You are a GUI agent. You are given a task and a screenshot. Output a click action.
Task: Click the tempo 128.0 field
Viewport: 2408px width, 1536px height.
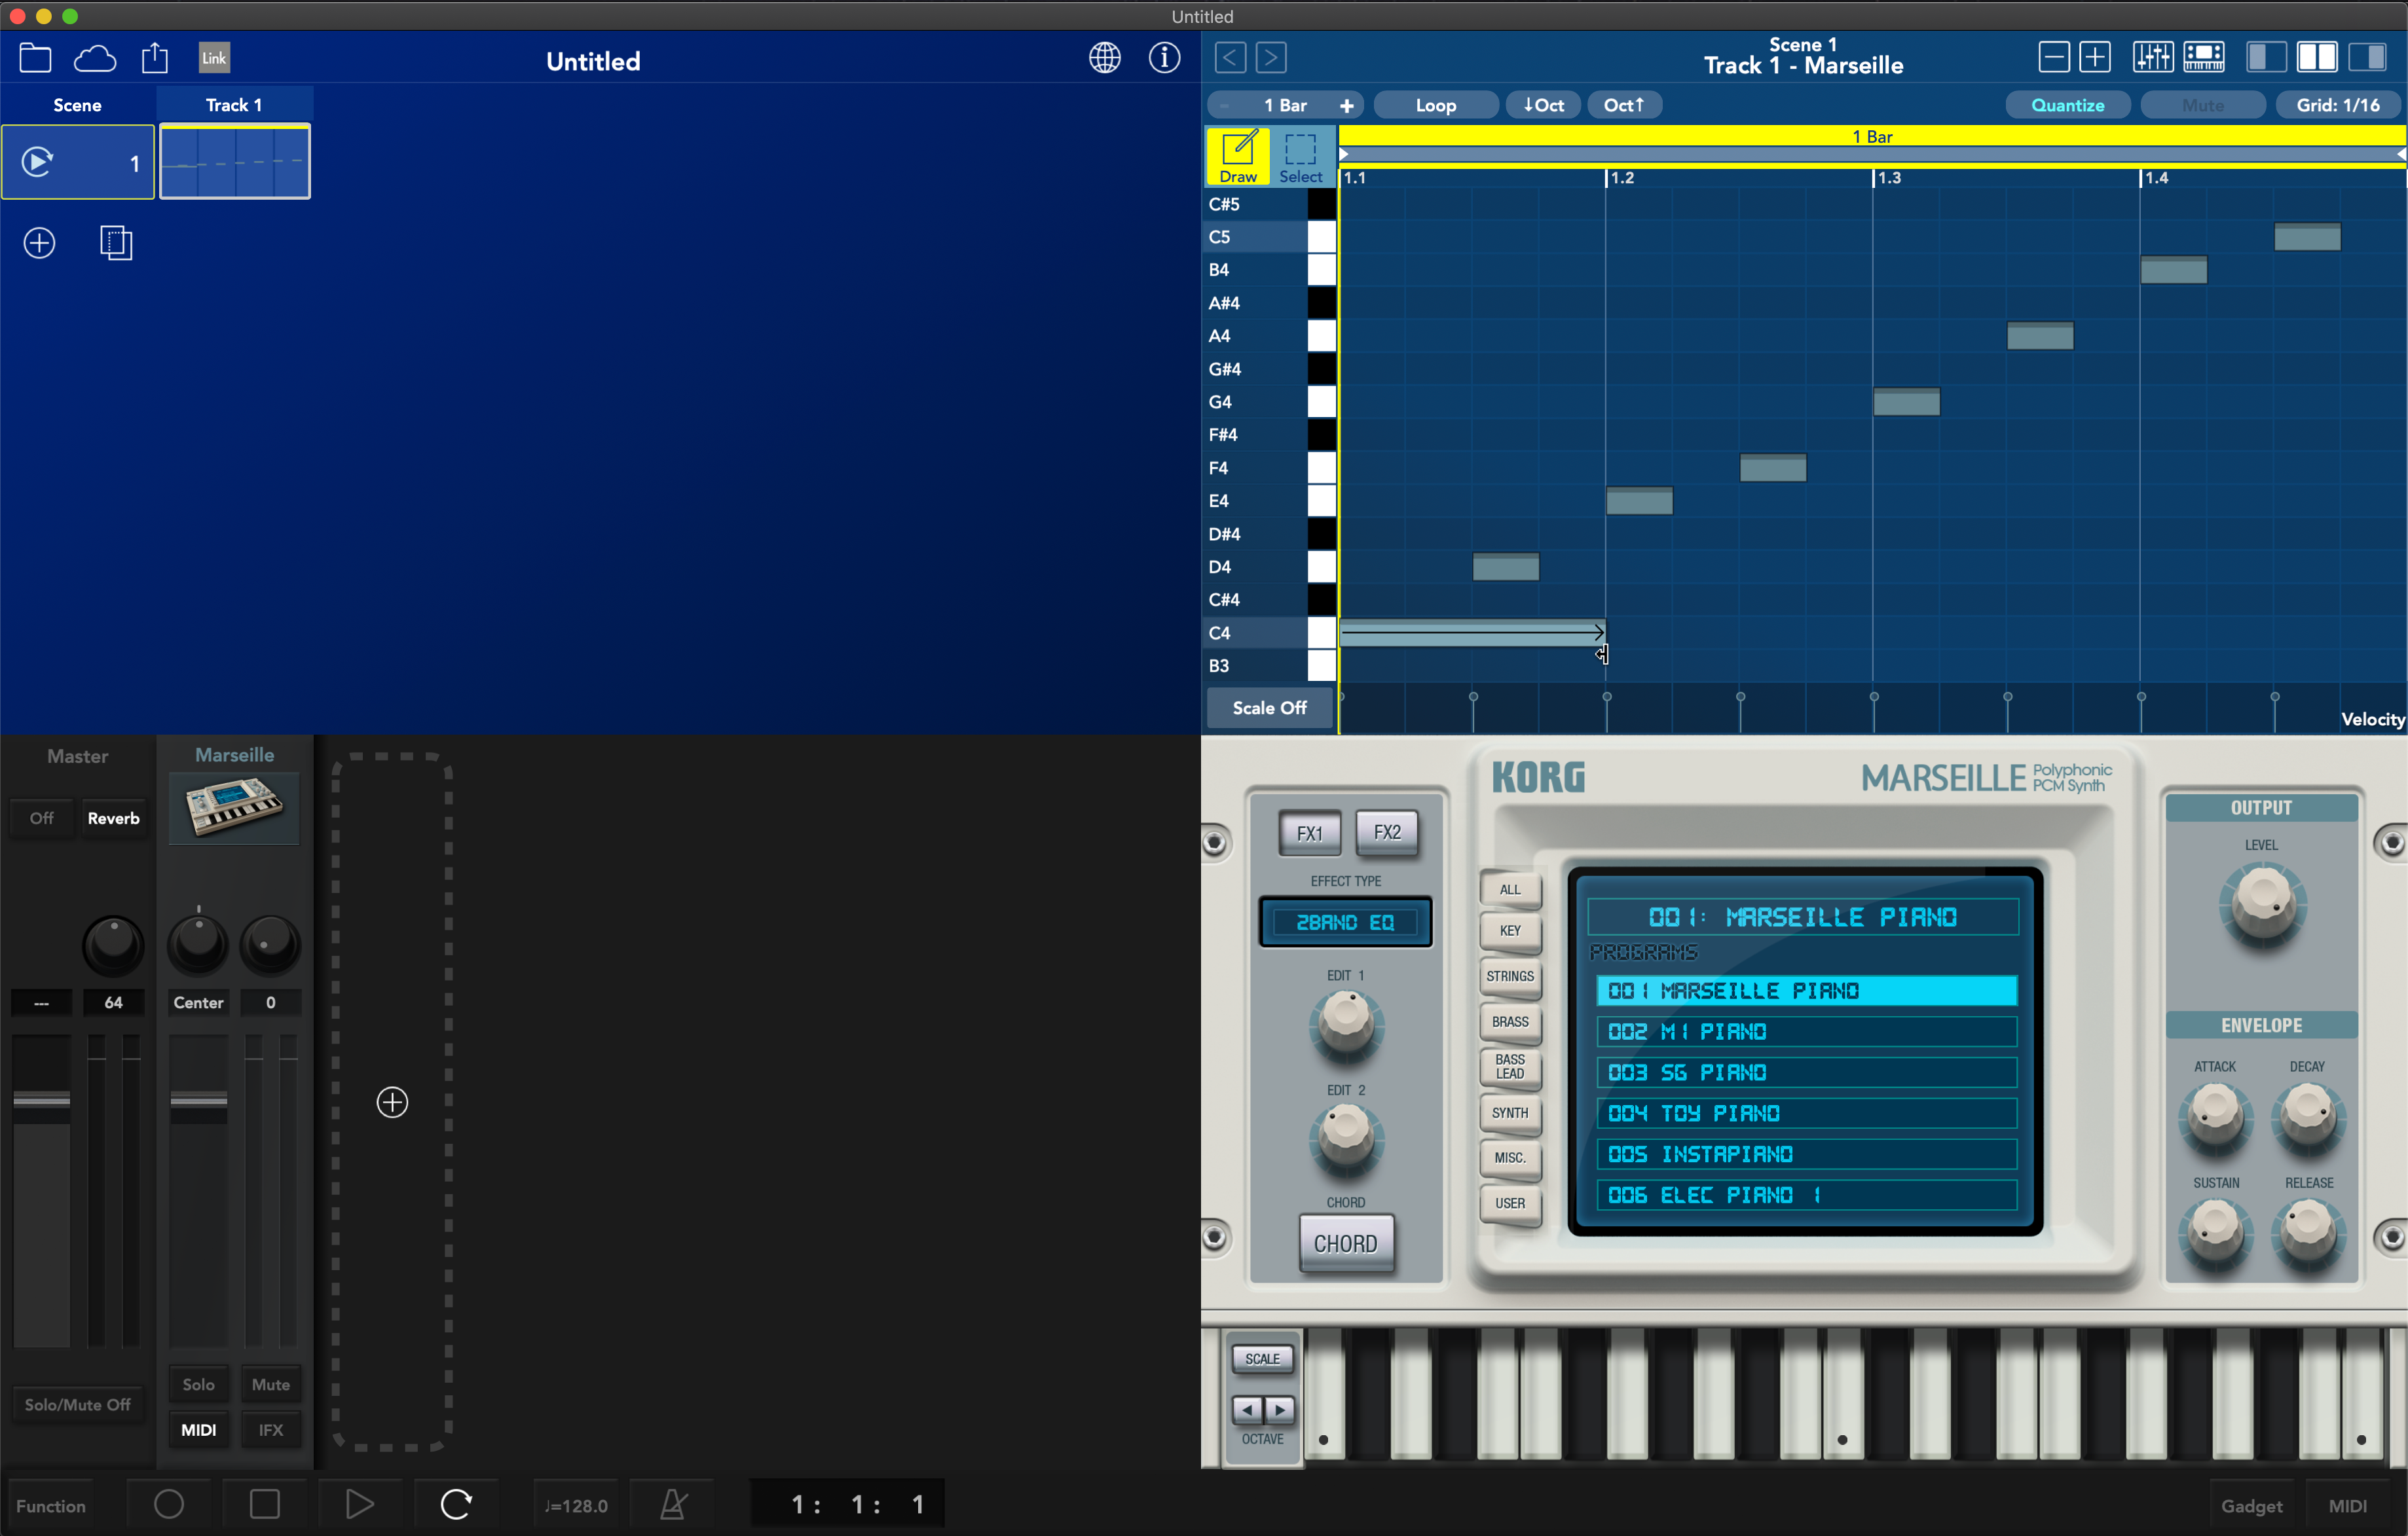575,1505
